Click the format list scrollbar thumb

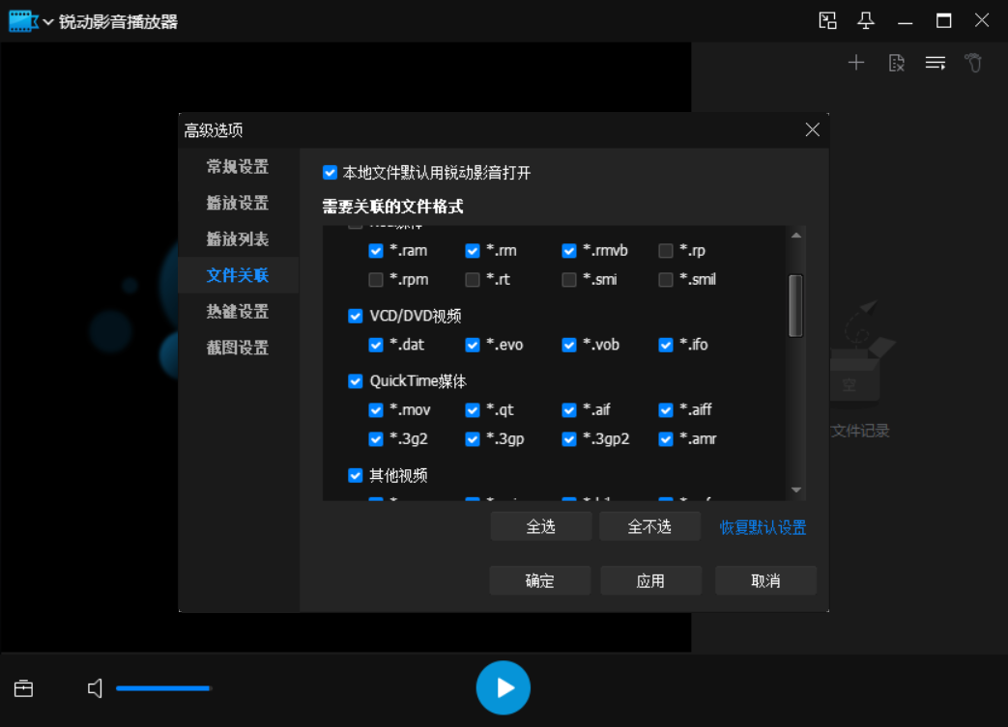[x=795, y=306]
